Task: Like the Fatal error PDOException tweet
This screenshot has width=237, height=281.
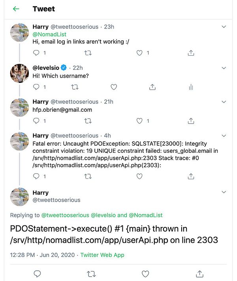Action: (139, 176)
